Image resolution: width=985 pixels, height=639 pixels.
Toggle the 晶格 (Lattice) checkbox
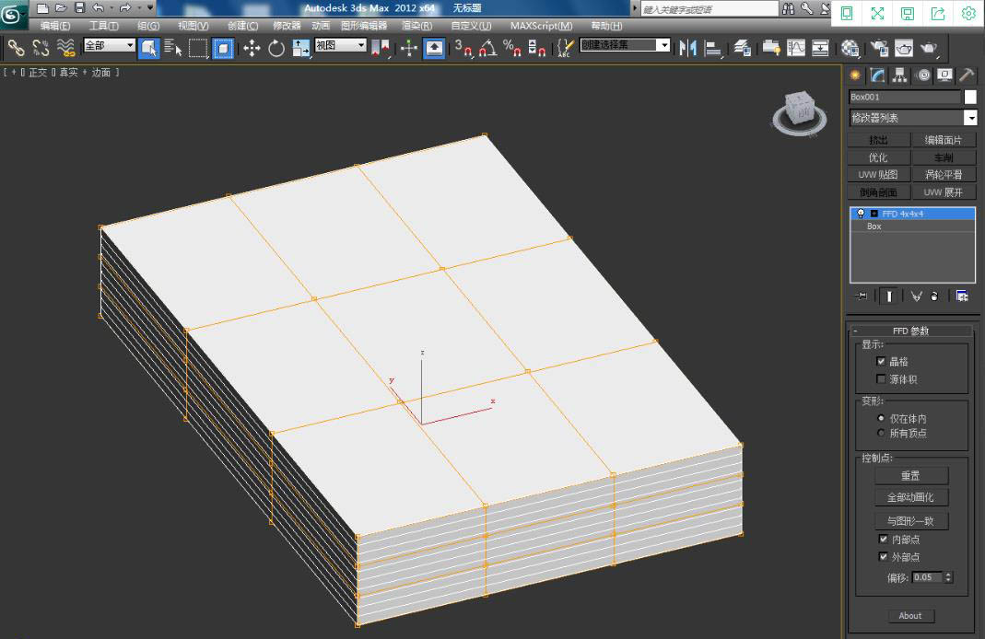tap(881, 362)
